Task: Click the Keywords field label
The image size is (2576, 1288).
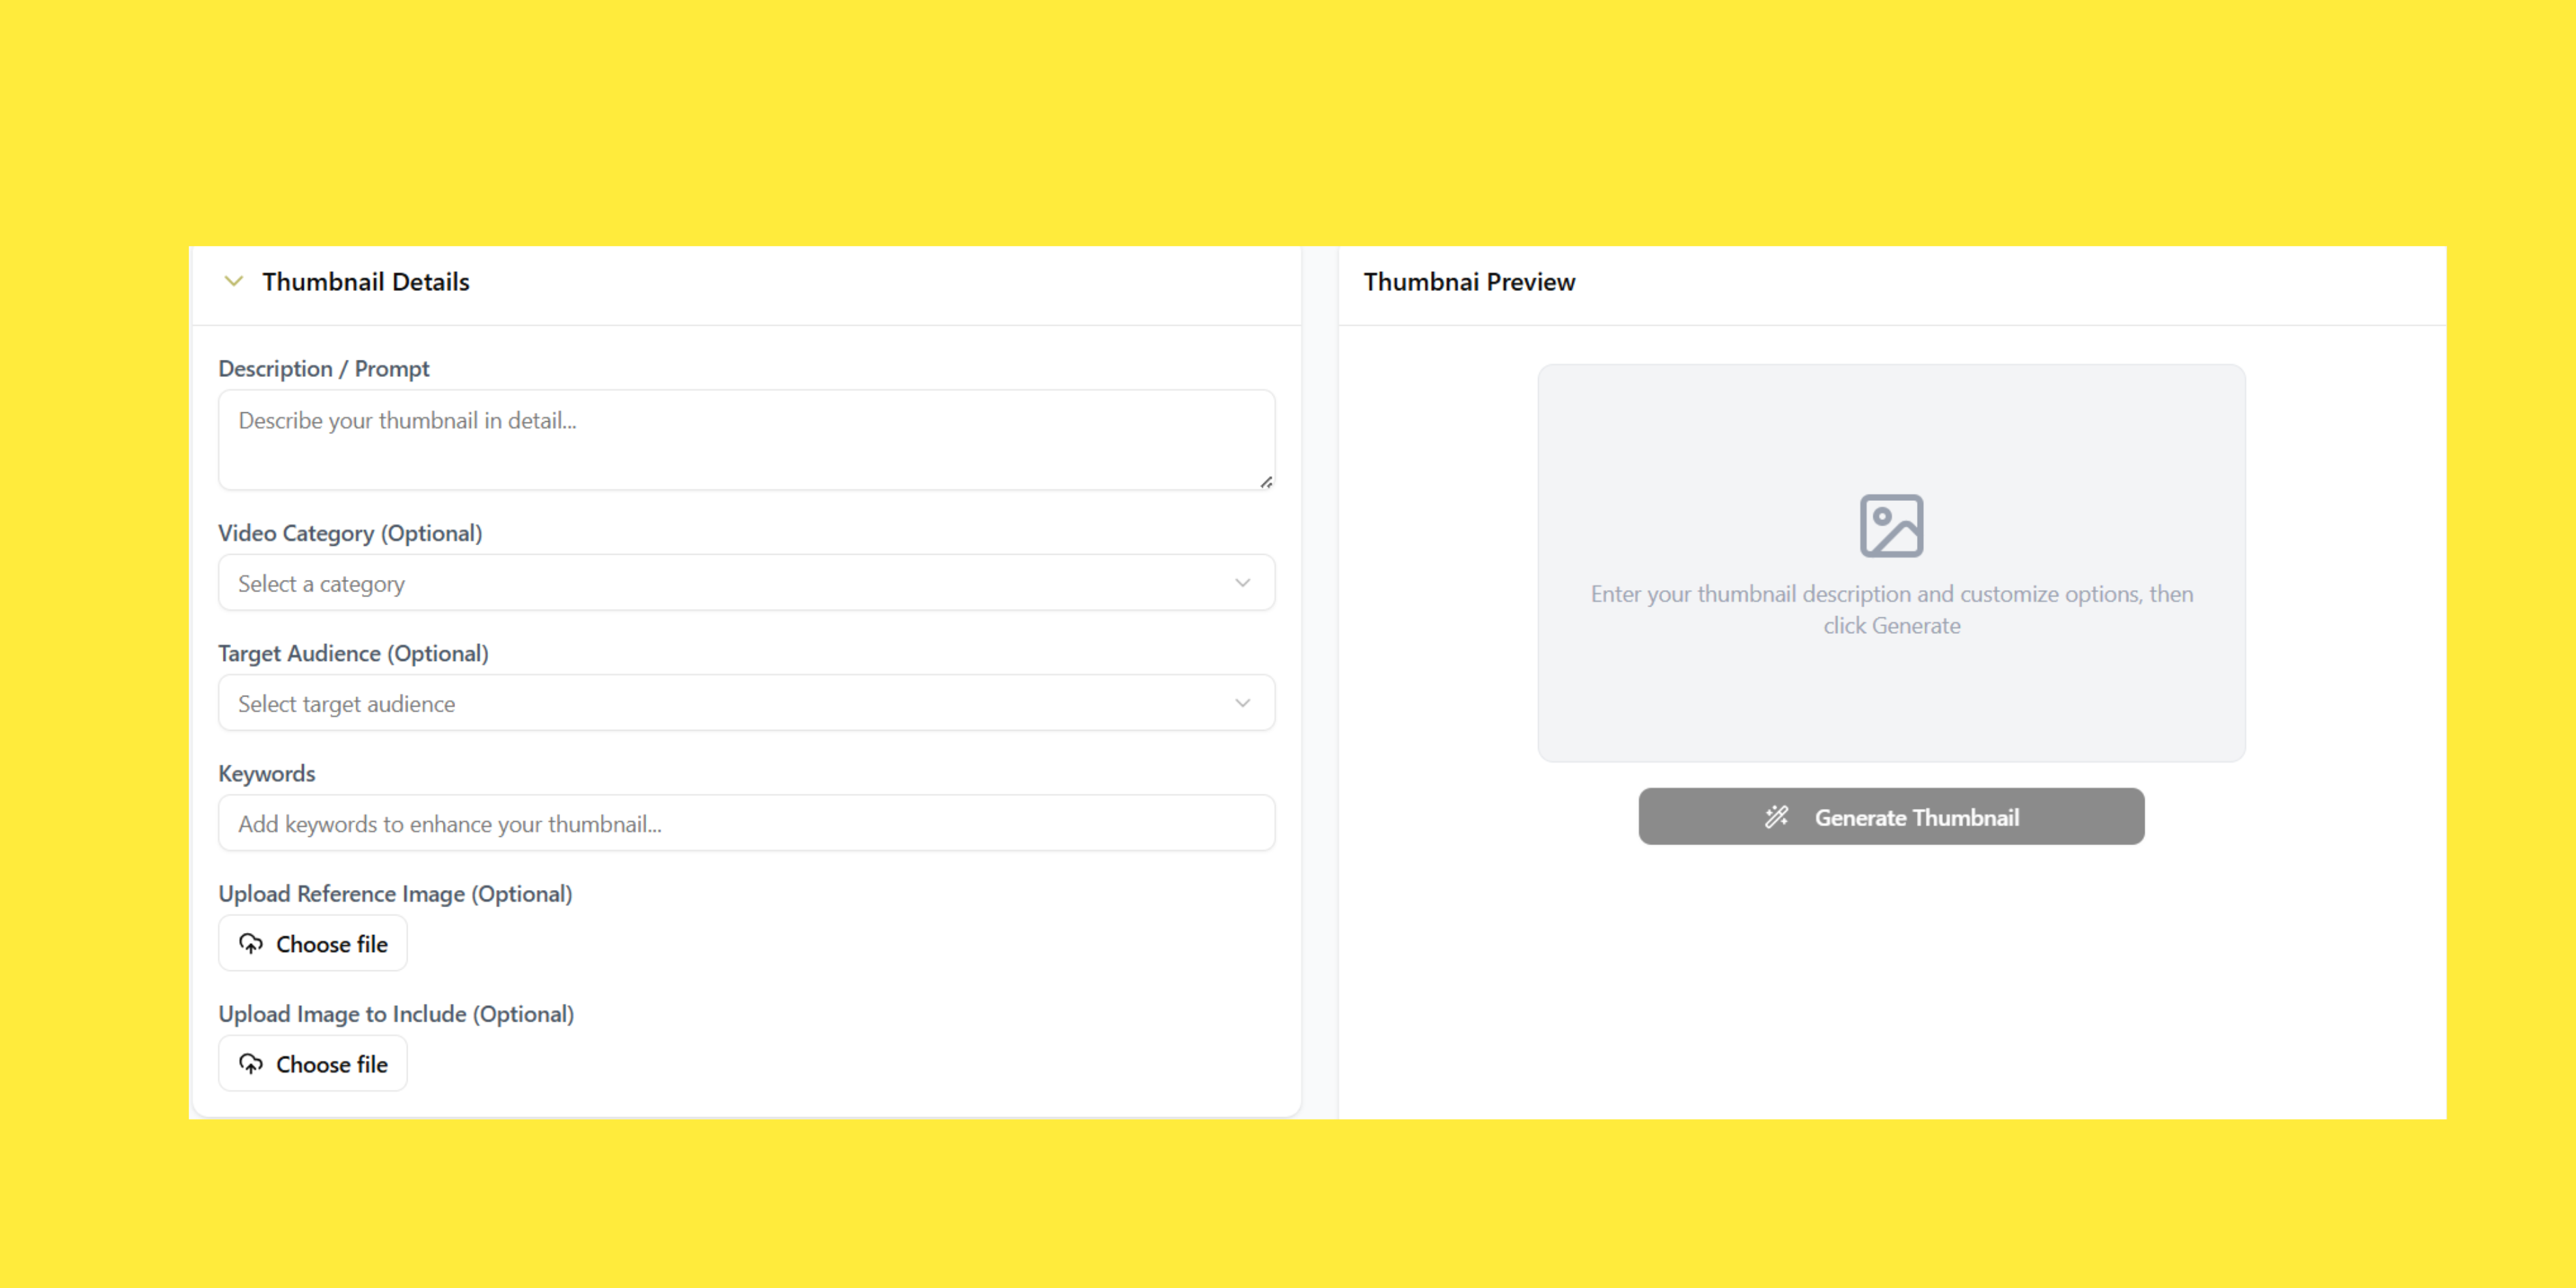Action: click(x=266, y=774)
